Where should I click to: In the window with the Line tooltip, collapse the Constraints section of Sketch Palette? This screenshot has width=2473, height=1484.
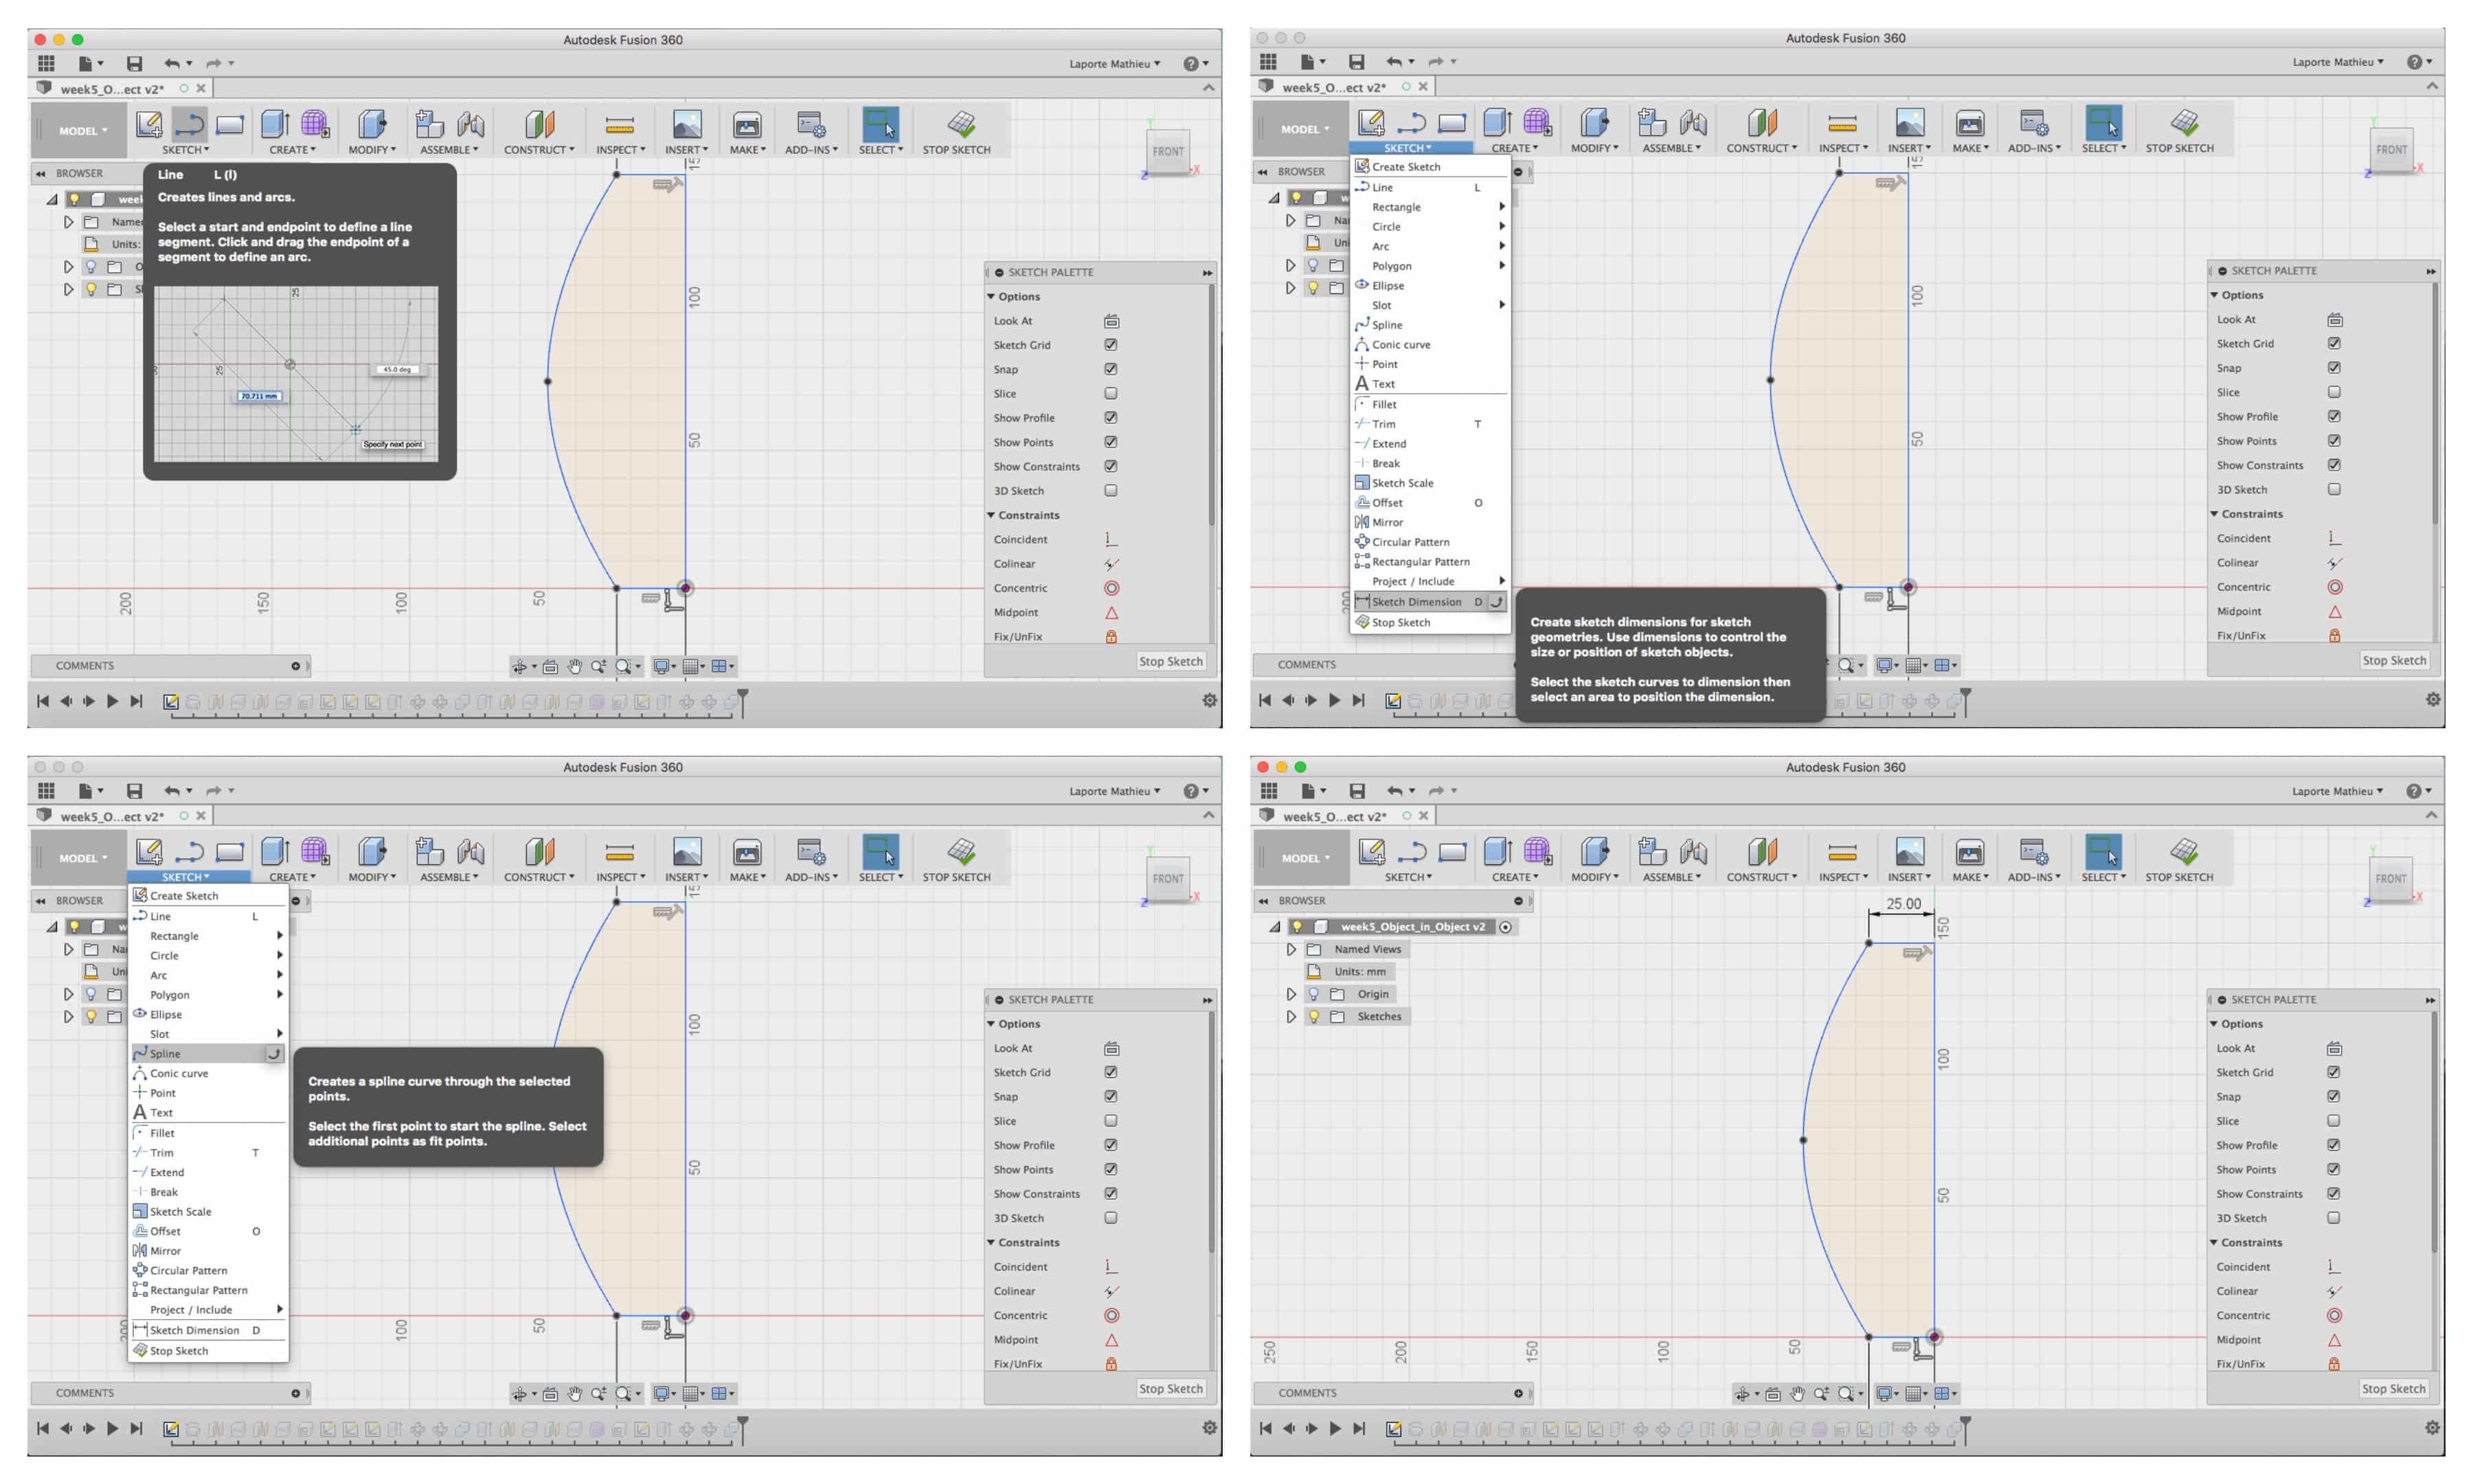click(x=991, y=515)
